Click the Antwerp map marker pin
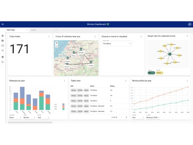The image size is (193, 145). 68,58
